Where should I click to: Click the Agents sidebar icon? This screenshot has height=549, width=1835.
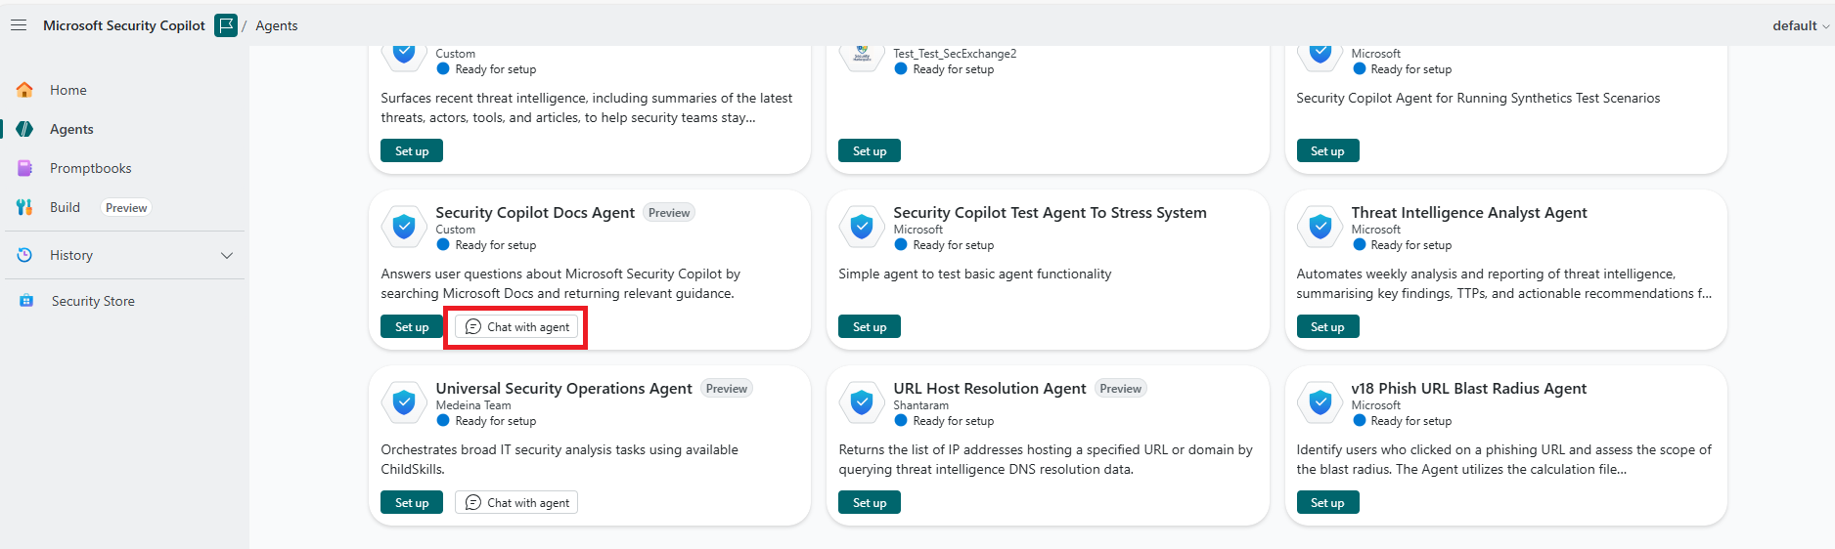click(24, 129)
